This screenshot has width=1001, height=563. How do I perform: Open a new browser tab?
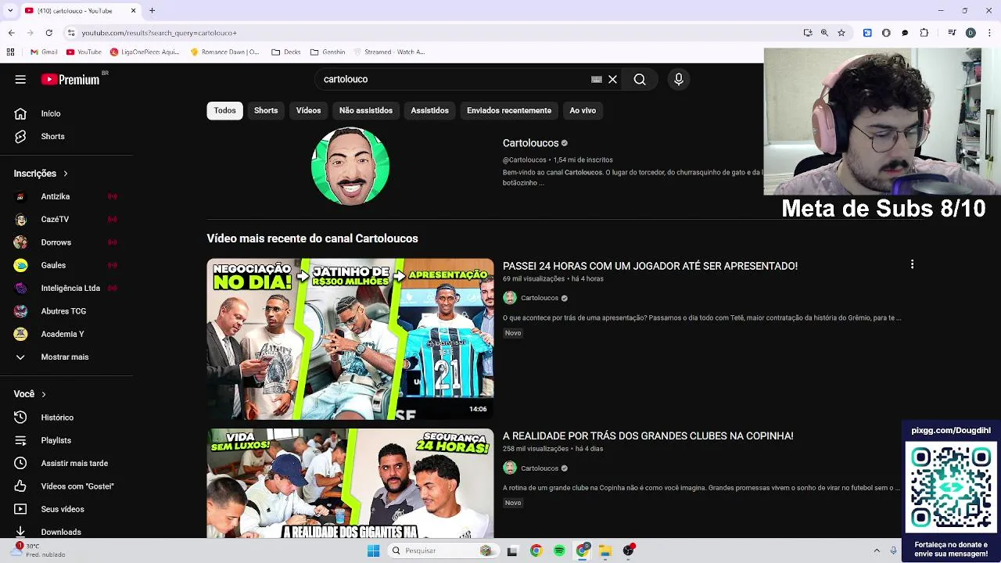click(152, 11)
